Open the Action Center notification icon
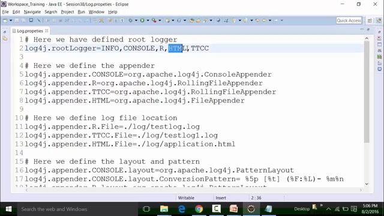This screenshot has height=216, width=384. coord(354,209)
